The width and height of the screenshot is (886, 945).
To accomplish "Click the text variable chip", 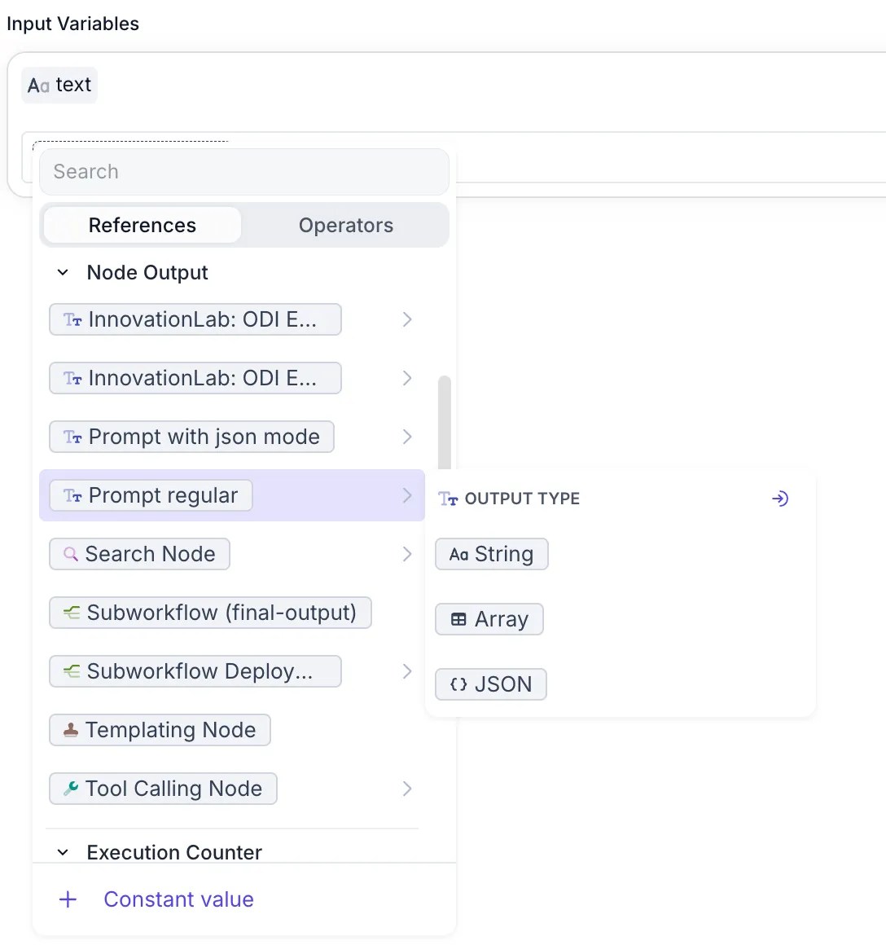I will coord(59,85).
